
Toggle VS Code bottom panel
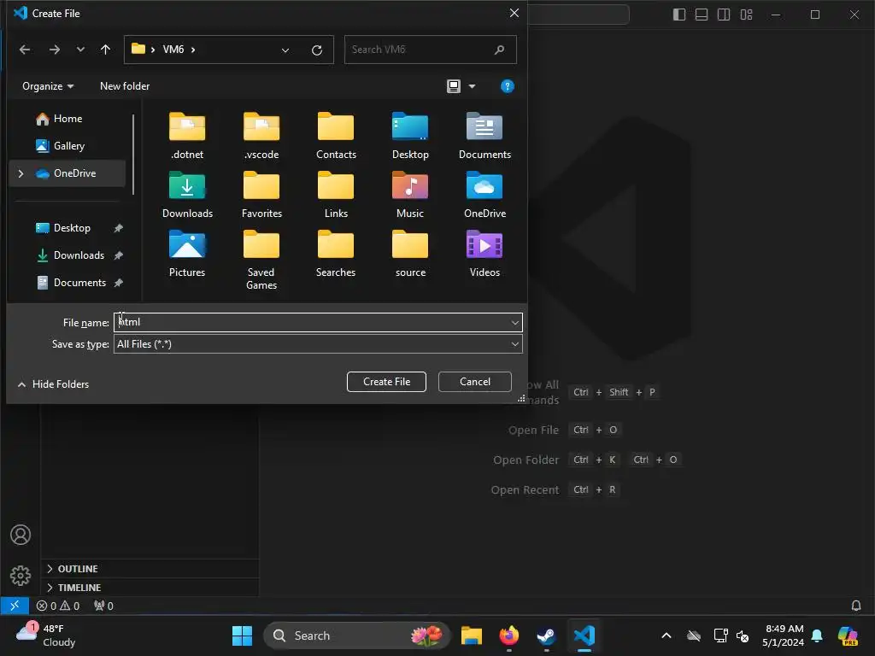coord(702,15)
